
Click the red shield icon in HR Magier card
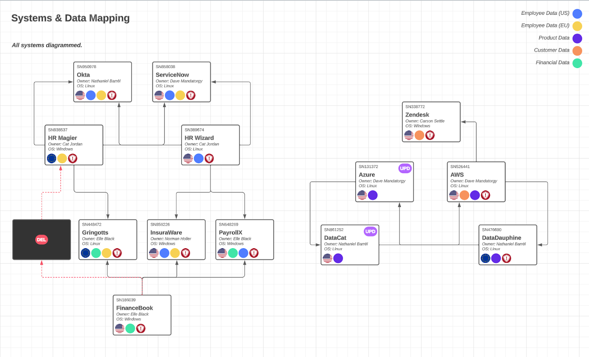pyautogui.click(x=73, y=158)
